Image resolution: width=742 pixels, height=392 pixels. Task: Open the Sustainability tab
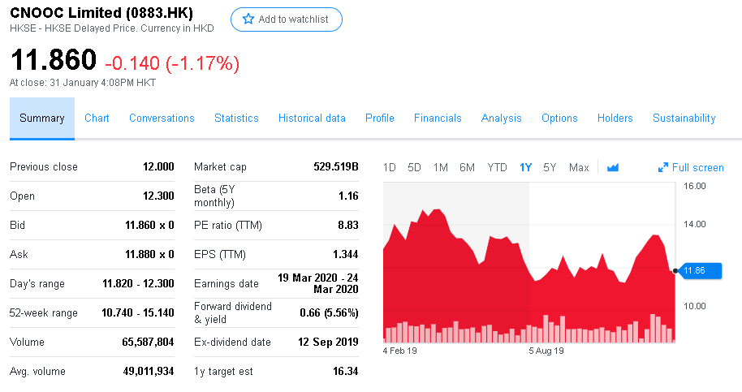point(684,118)
